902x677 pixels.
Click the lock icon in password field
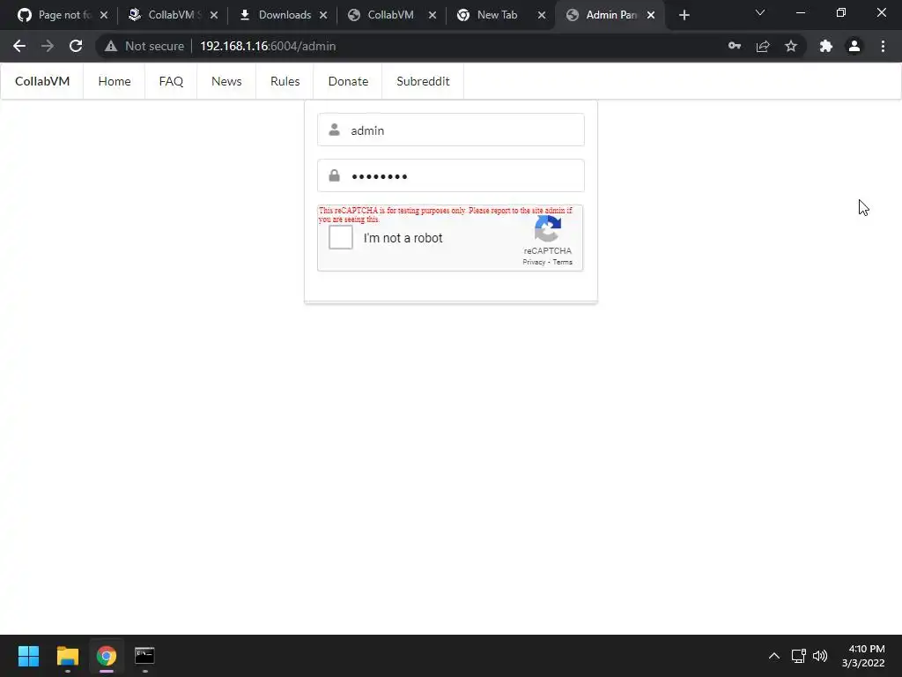pyautogui.click(x=334, y=175)
